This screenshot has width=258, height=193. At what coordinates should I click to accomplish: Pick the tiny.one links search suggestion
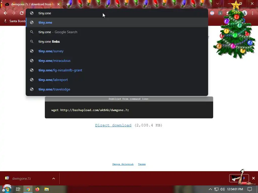[117, 41]
